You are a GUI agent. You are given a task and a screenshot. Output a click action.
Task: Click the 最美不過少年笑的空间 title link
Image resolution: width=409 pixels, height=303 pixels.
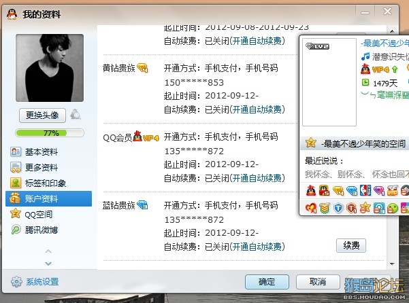click(363, 143)
